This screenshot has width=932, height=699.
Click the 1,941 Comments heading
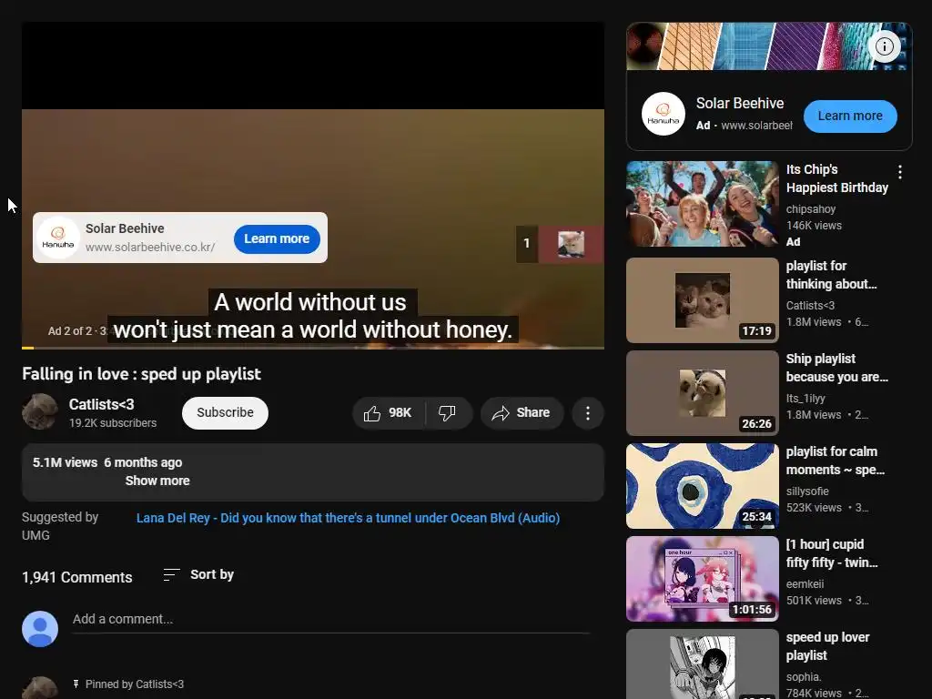pyautogui.click(x=77, y=577)
